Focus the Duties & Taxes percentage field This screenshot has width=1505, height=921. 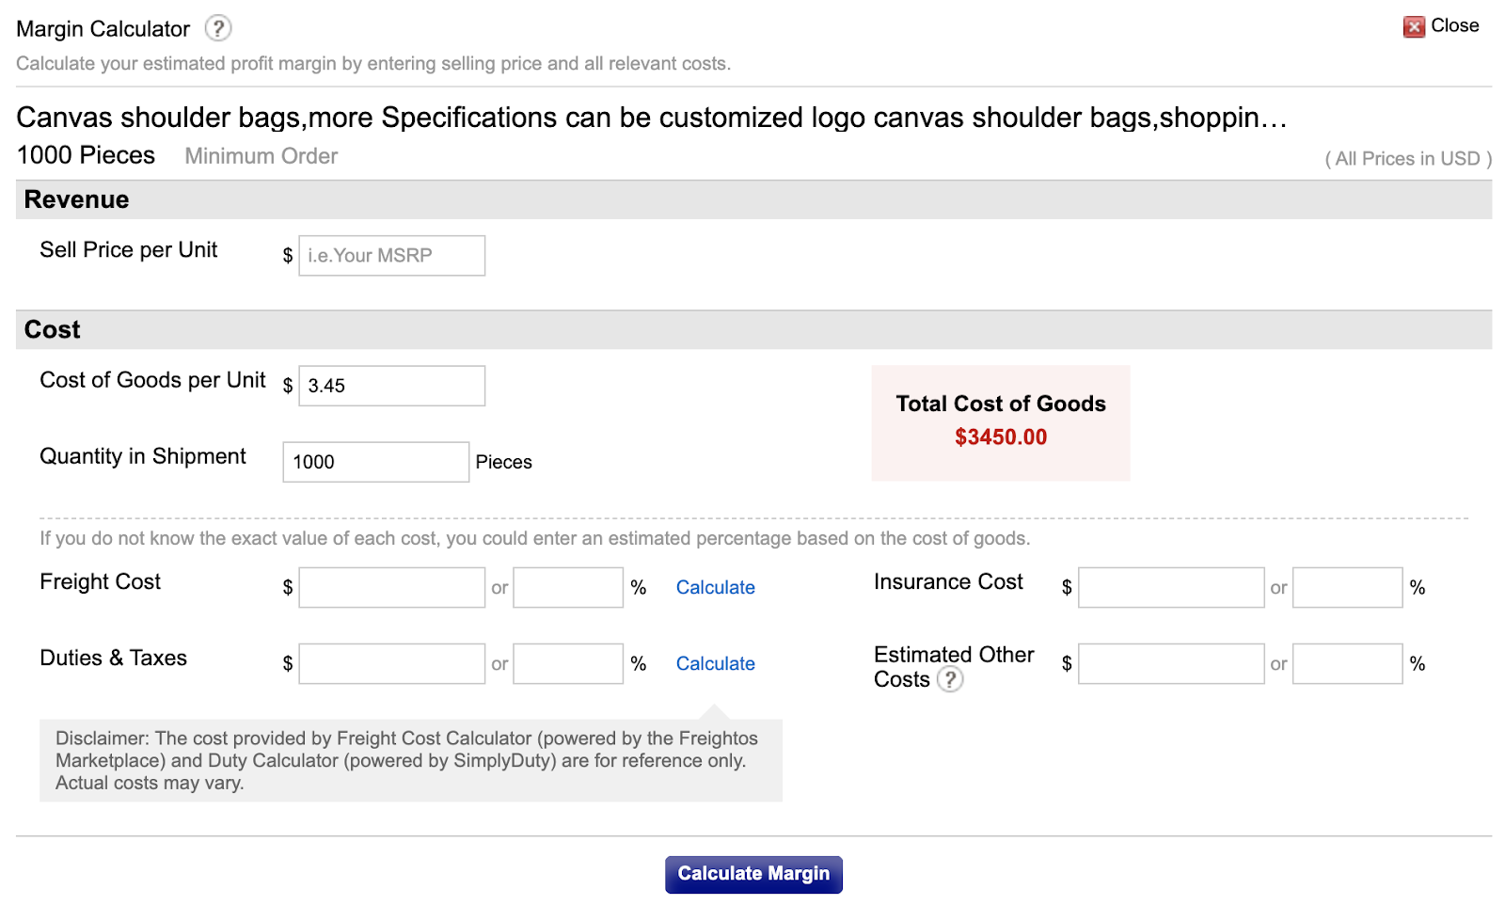pos(567,664)
